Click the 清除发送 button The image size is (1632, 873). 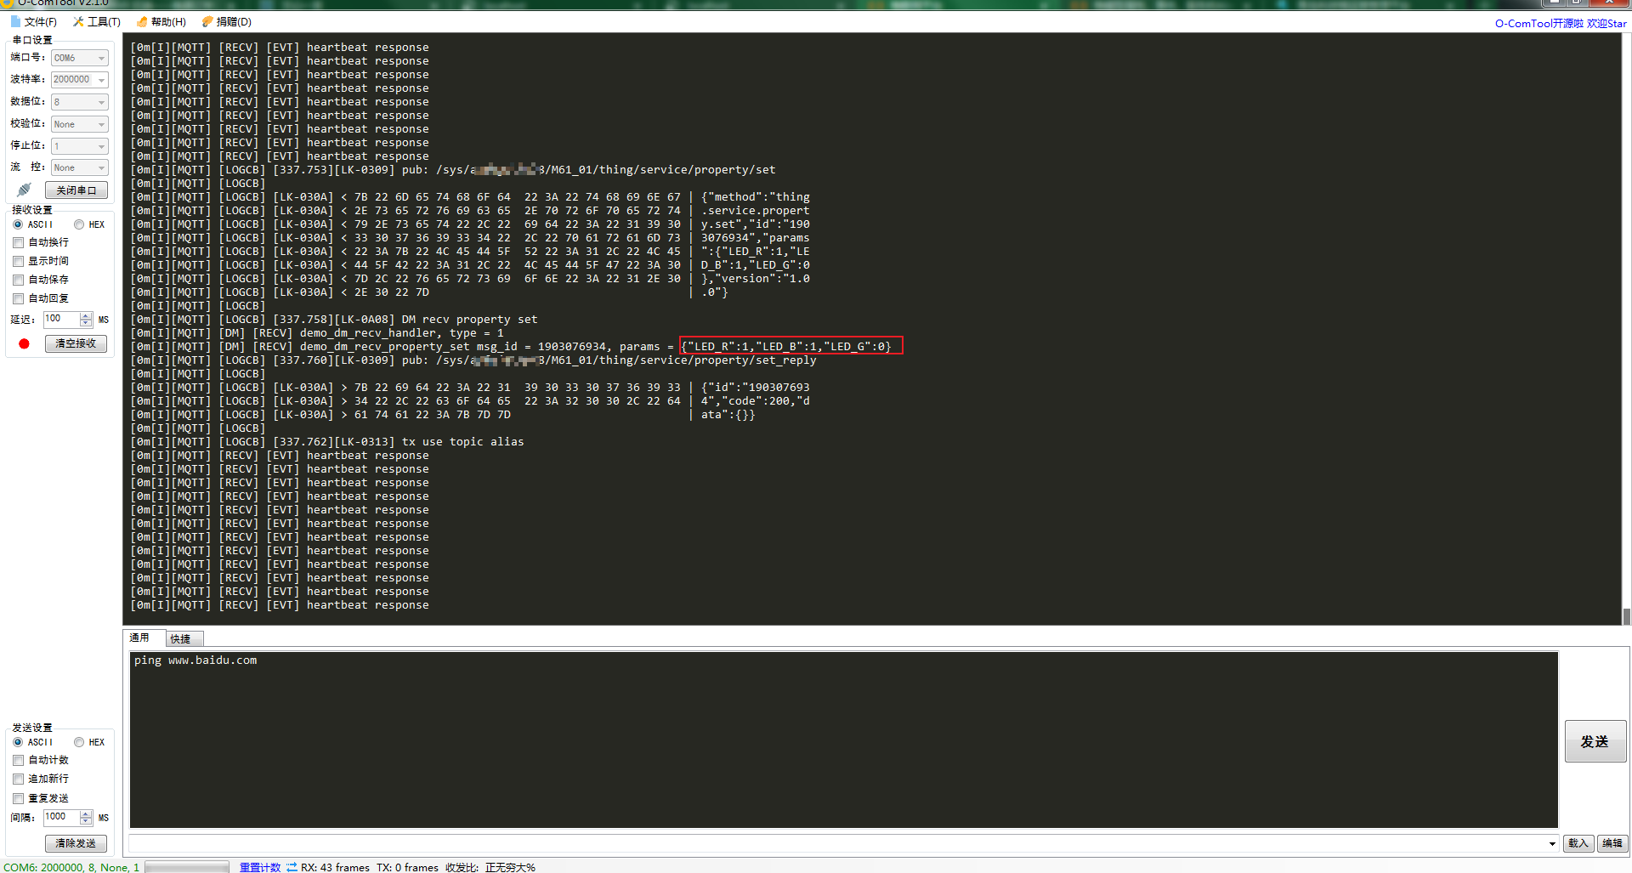click(76, 843)
